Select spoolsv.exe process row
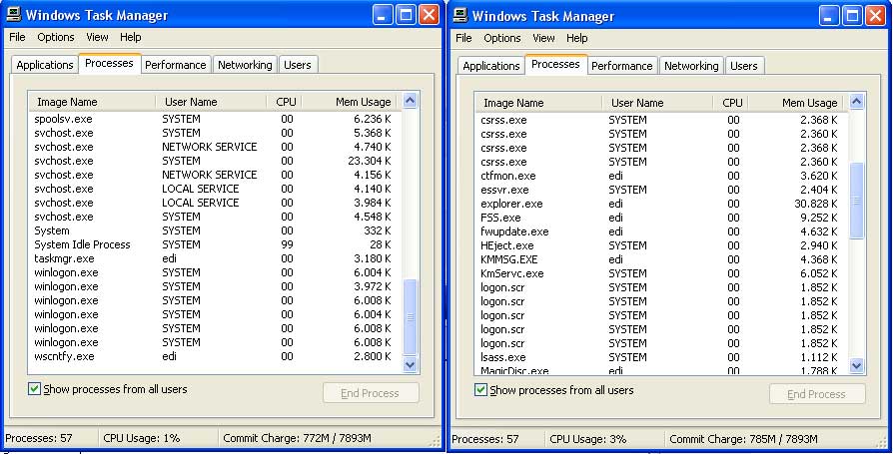This screenshot has height=454, width=893. (x=216, y=119)
